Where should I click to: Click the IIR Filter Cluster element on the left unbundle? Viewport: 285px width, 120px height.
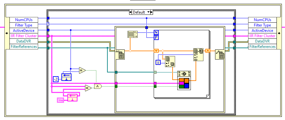click(24, 36)
